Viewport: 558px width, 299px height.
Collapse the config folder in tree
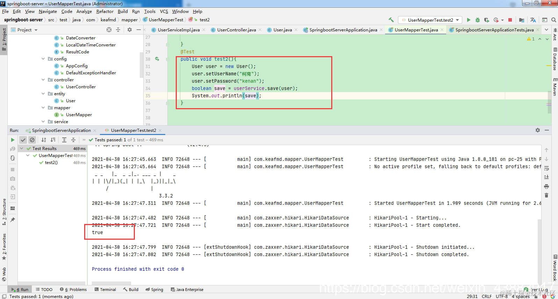pos(43,59)
